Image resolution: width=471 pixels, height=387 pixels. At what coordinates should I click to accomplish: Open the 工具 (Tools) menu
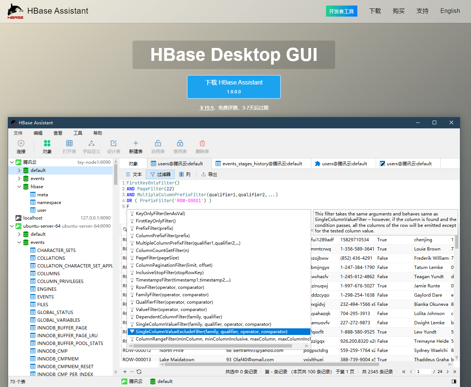coord(78,133)
